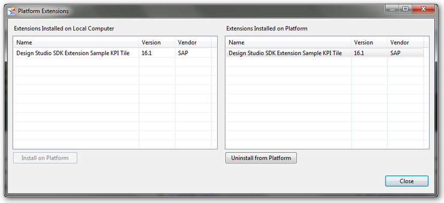Sort local extensions by Name column header

point(76,42)
